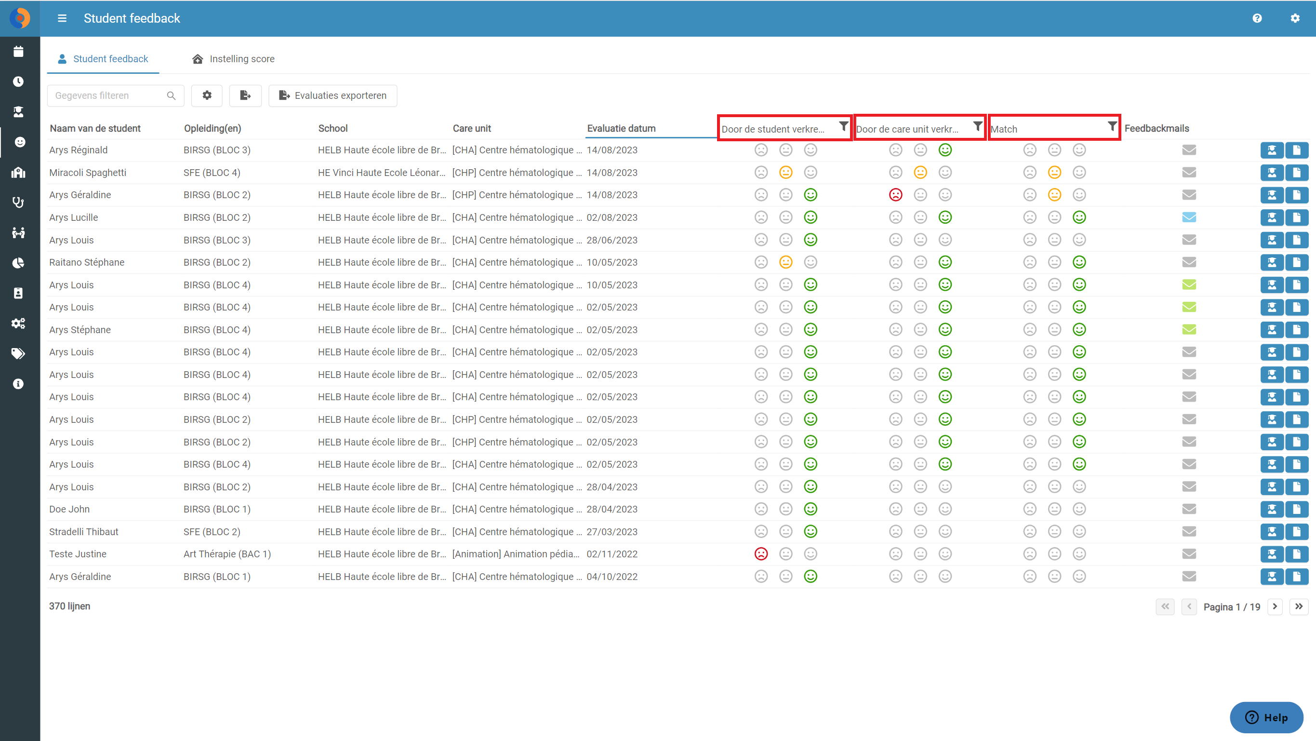Click the help question mark in the header
The image size is (1316, 741).
[x=1257, y=18]
